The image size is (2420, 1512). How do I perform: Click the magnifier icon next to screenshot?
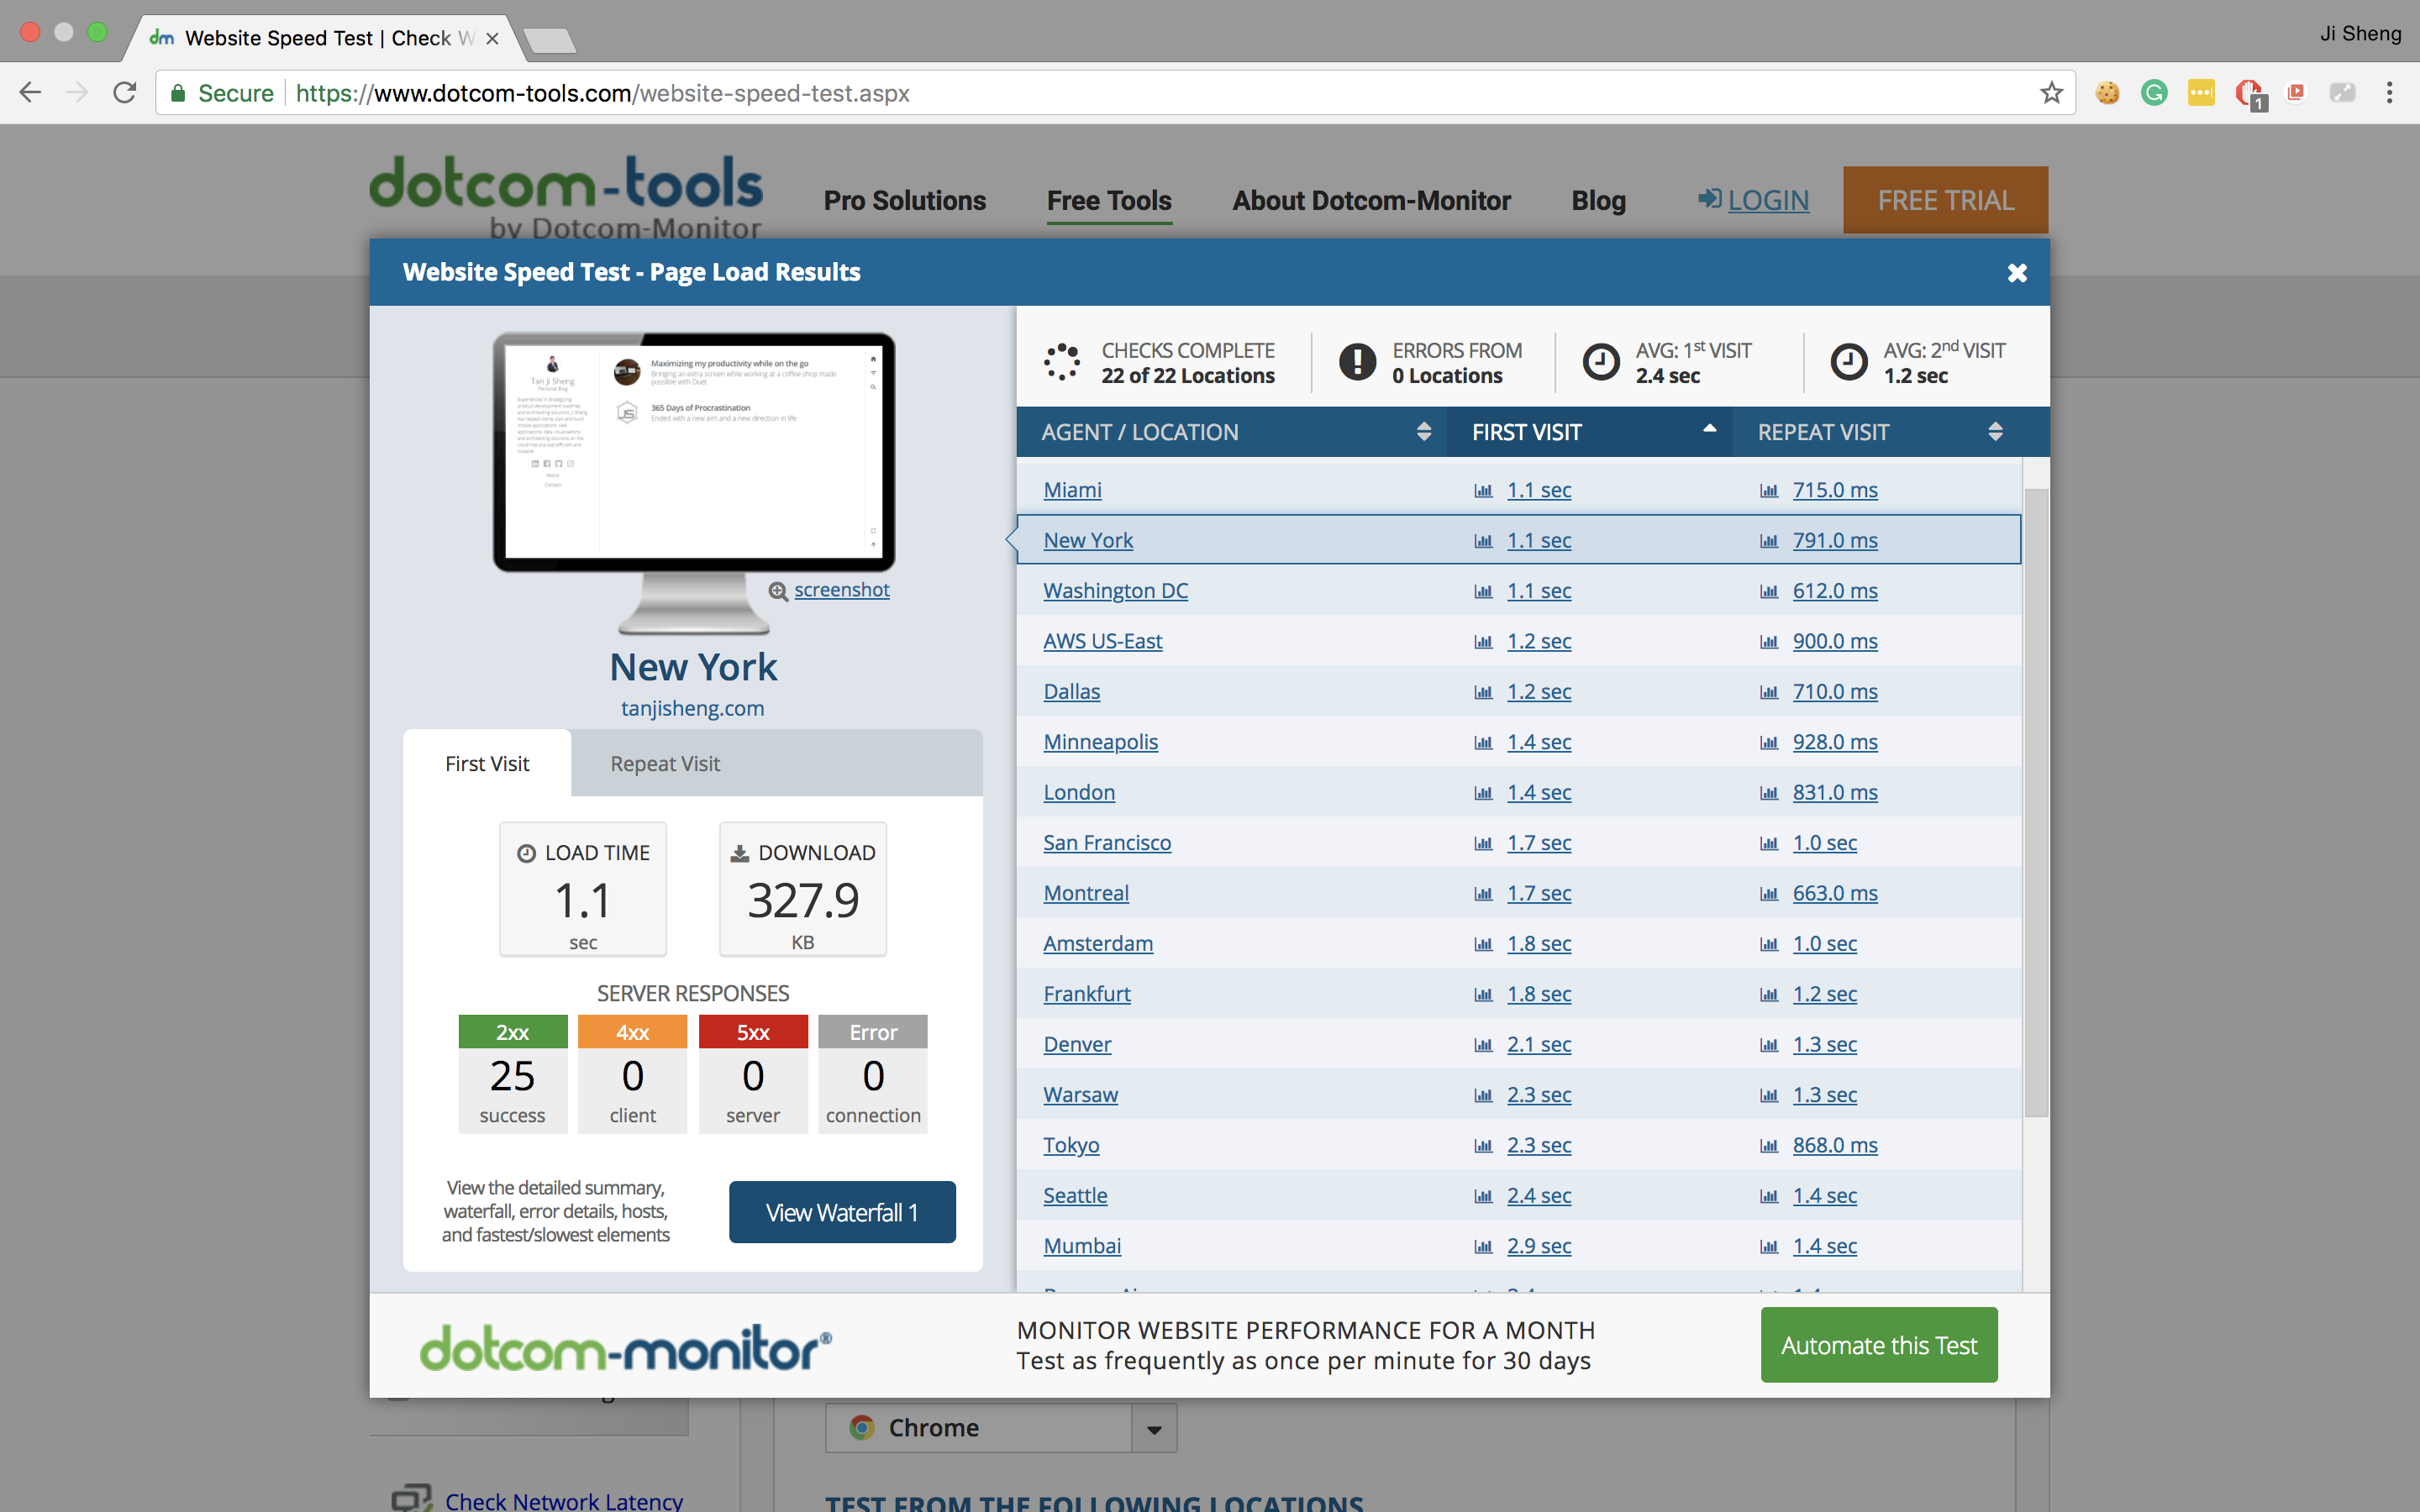pos(778,591)
